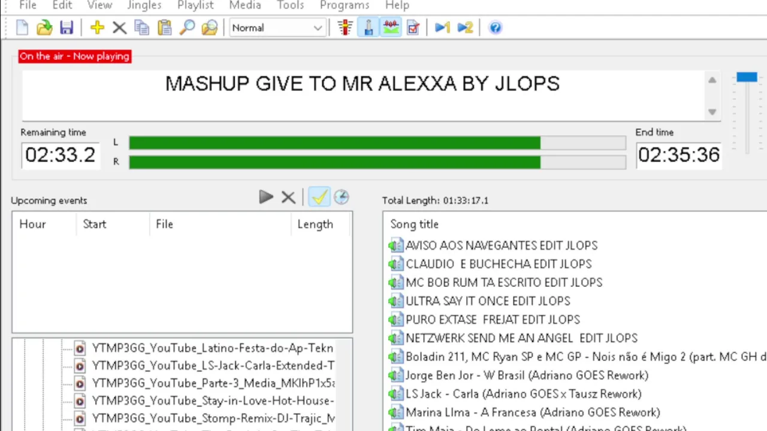Image resolution: width=767 pixels, height=431 pixels.
Task: Click the blue arrow 1 player icon
Action: tap(442, 28)
